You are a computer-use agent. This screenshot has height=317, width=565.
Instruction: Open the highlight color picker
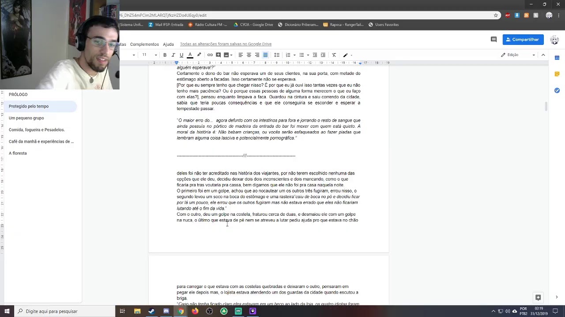tap(199, 55)
